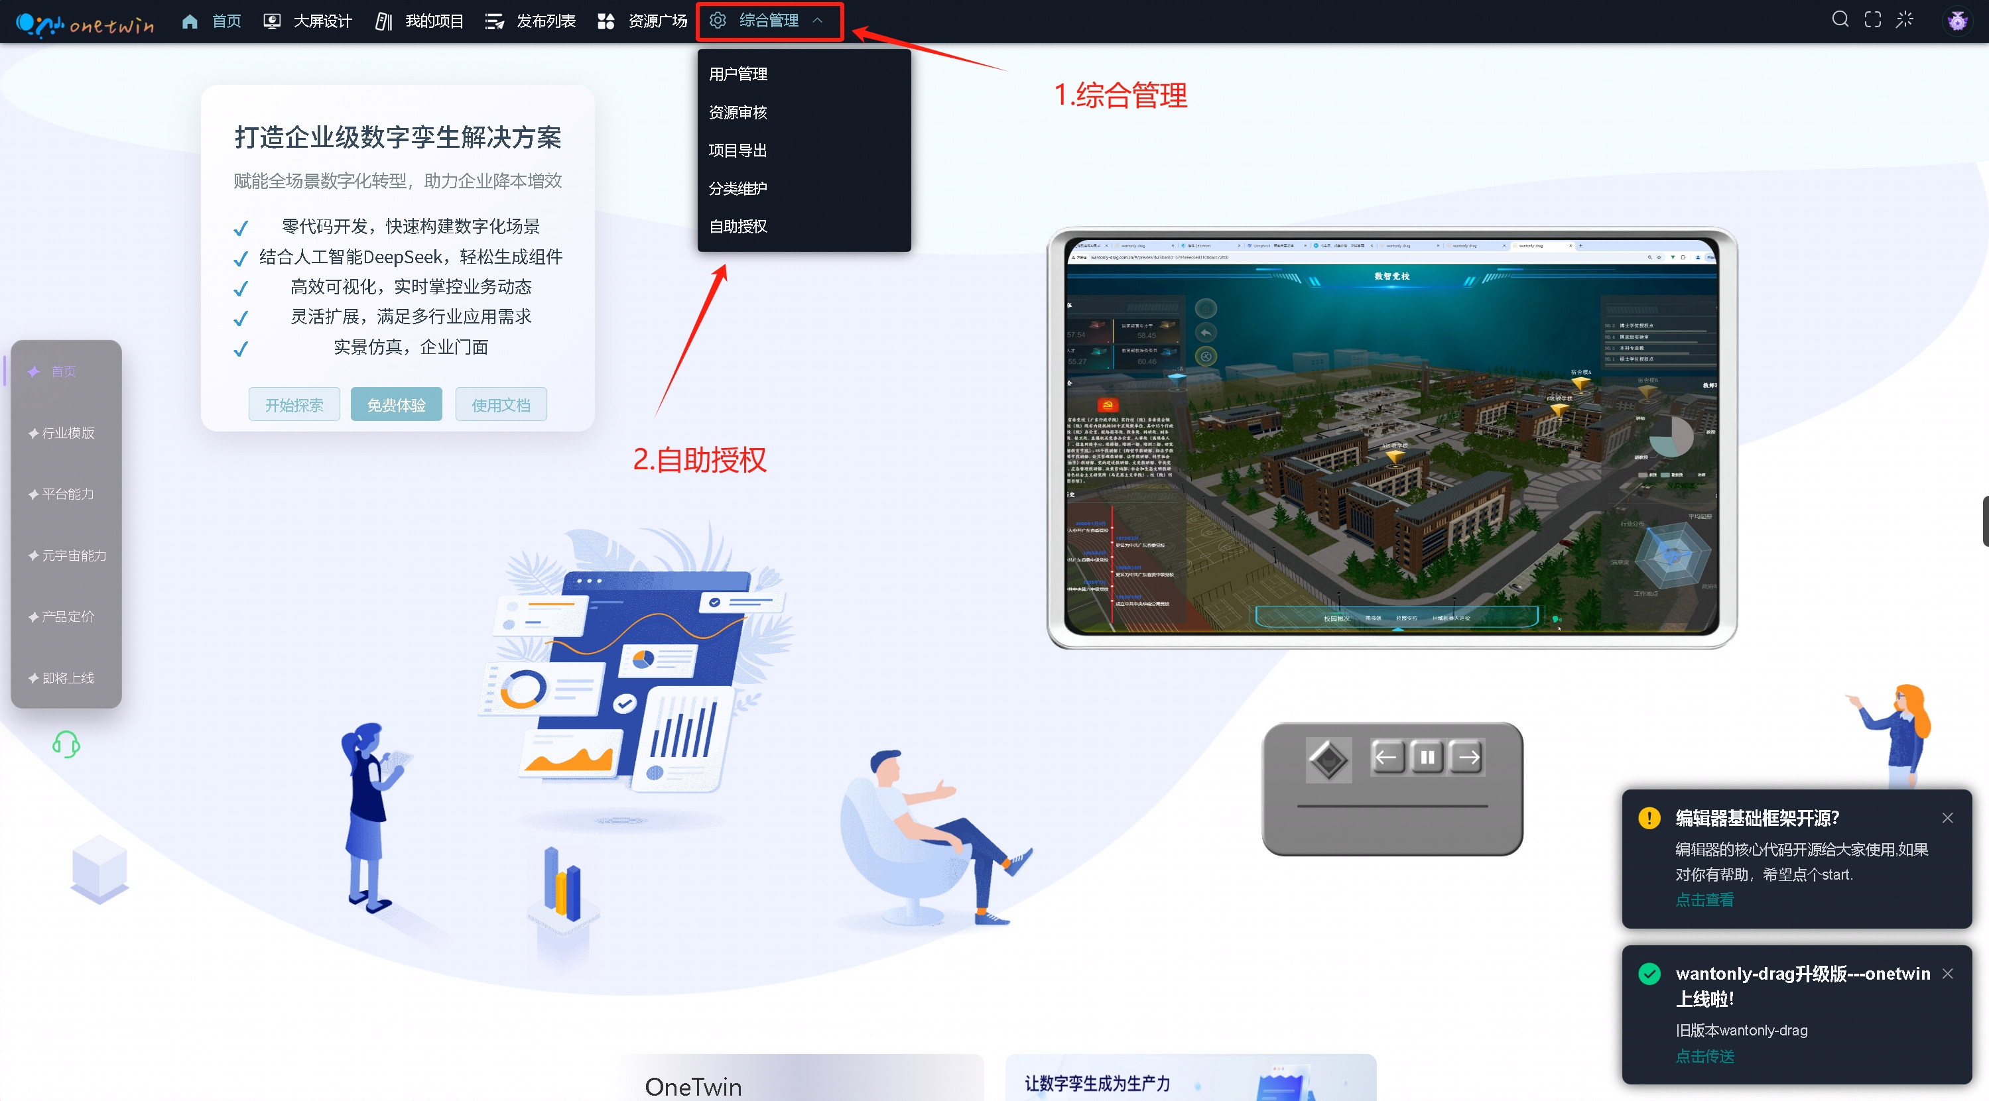Click the diamond icon on control panel

click(x=1328, y=760)
